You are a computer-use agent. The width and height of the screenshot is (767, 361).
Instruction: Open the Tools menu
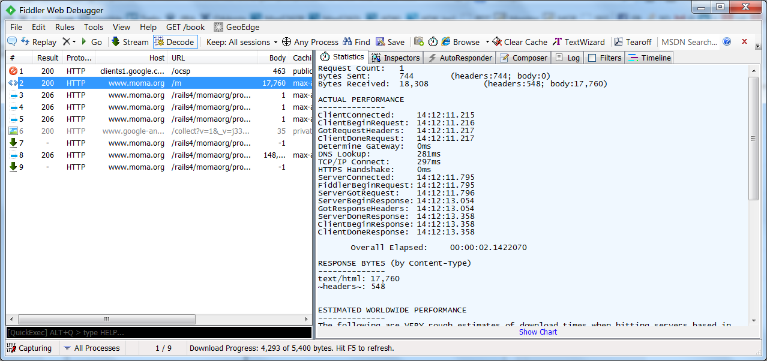94,27
